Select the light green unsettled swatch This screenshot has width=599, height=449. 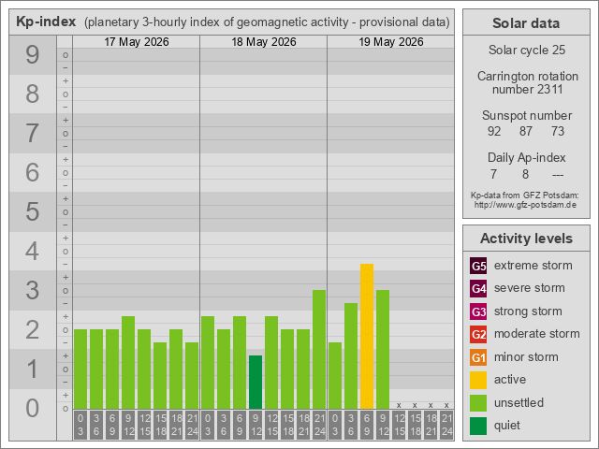point(478,403)
